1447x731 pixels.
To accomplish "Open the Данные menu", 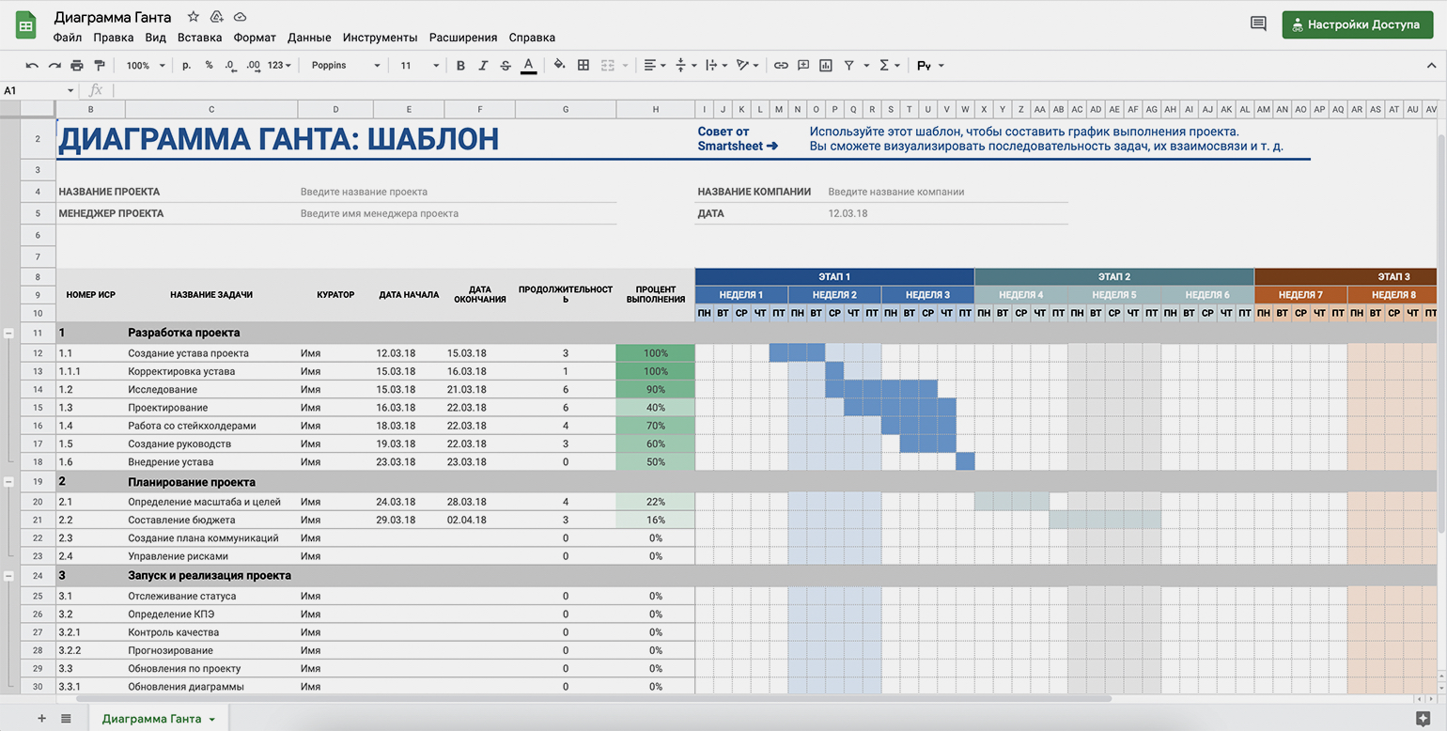I will pyautogui.click(x=309, y=38).
